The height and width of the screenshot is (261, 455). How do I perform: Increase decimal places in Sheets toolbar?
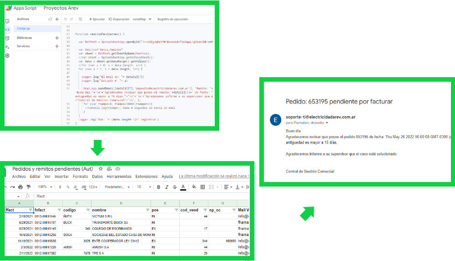pyautogui.click(x=84, y=187)
